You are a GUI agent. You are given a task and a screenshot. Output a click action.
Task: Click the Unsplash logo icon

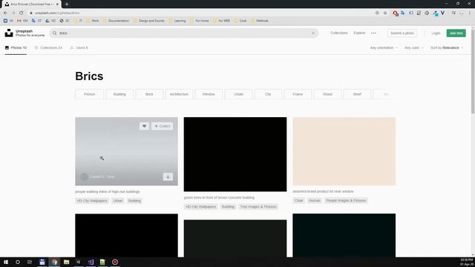[x=9, y=33]
